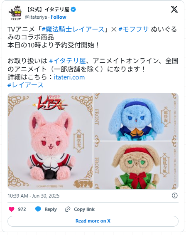The image size is (186, 235).
Task: Open the tweet info circle icon
Action: pyautogui.click(x=175, y=195)
